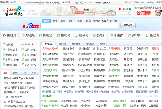This screenshot has width=162, height=109.
Task: Go to 贵州主页 home navigation item
Action: 9,35
